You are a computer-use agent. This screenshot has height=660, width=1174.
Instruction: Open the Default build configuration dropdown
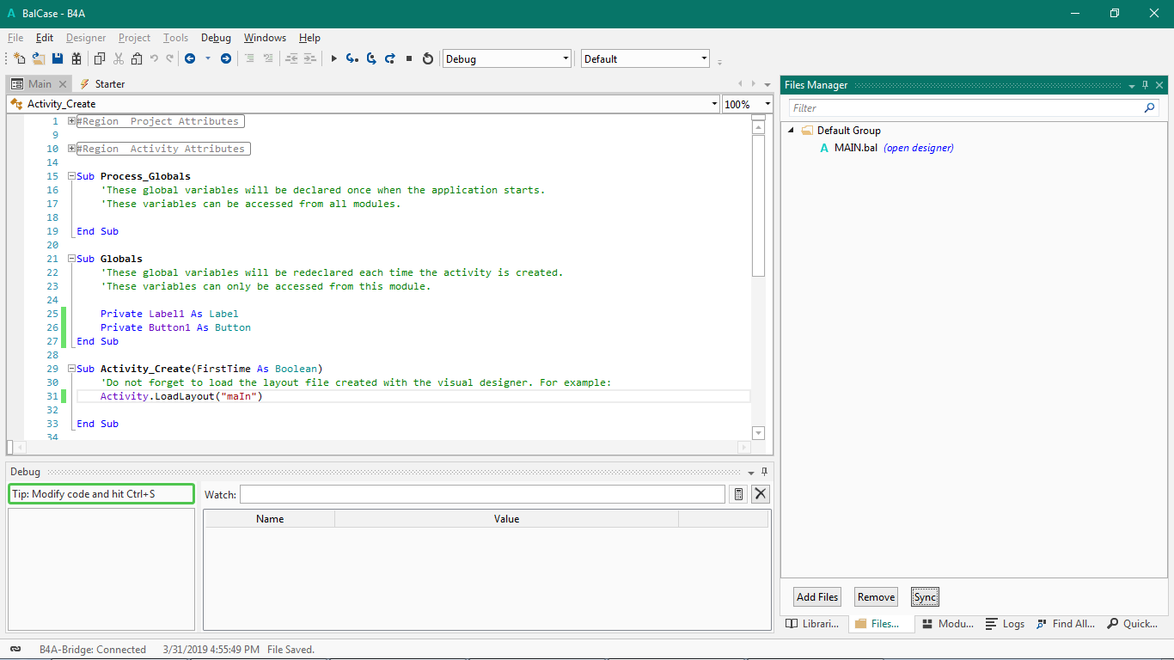coord(704,58)
